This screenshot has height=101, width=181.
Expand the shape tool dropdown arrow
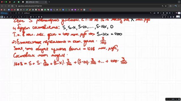tap(29, 17)
